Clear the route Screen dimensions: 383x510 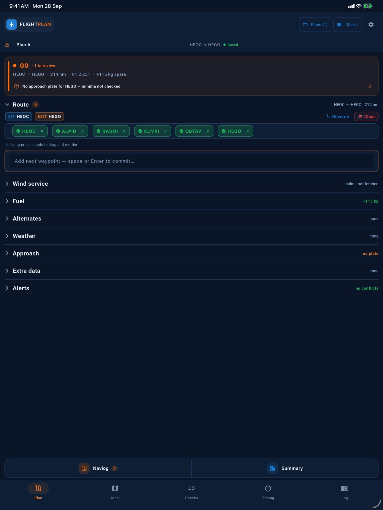tap(366, 117)
